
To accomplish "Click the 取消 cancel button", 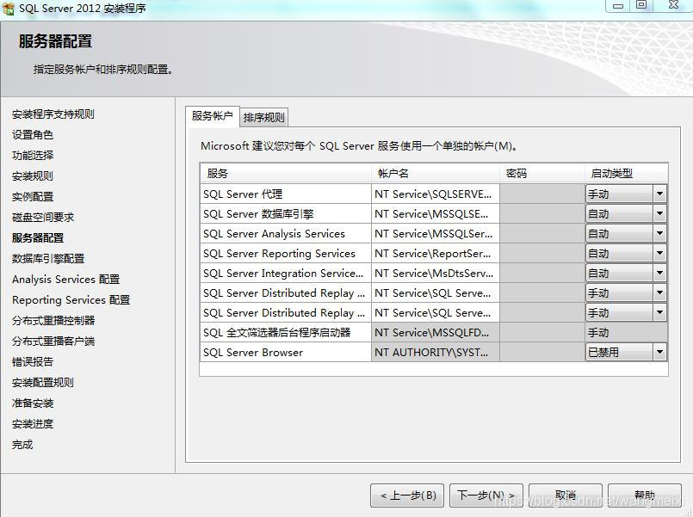I will tap(566, 495).
